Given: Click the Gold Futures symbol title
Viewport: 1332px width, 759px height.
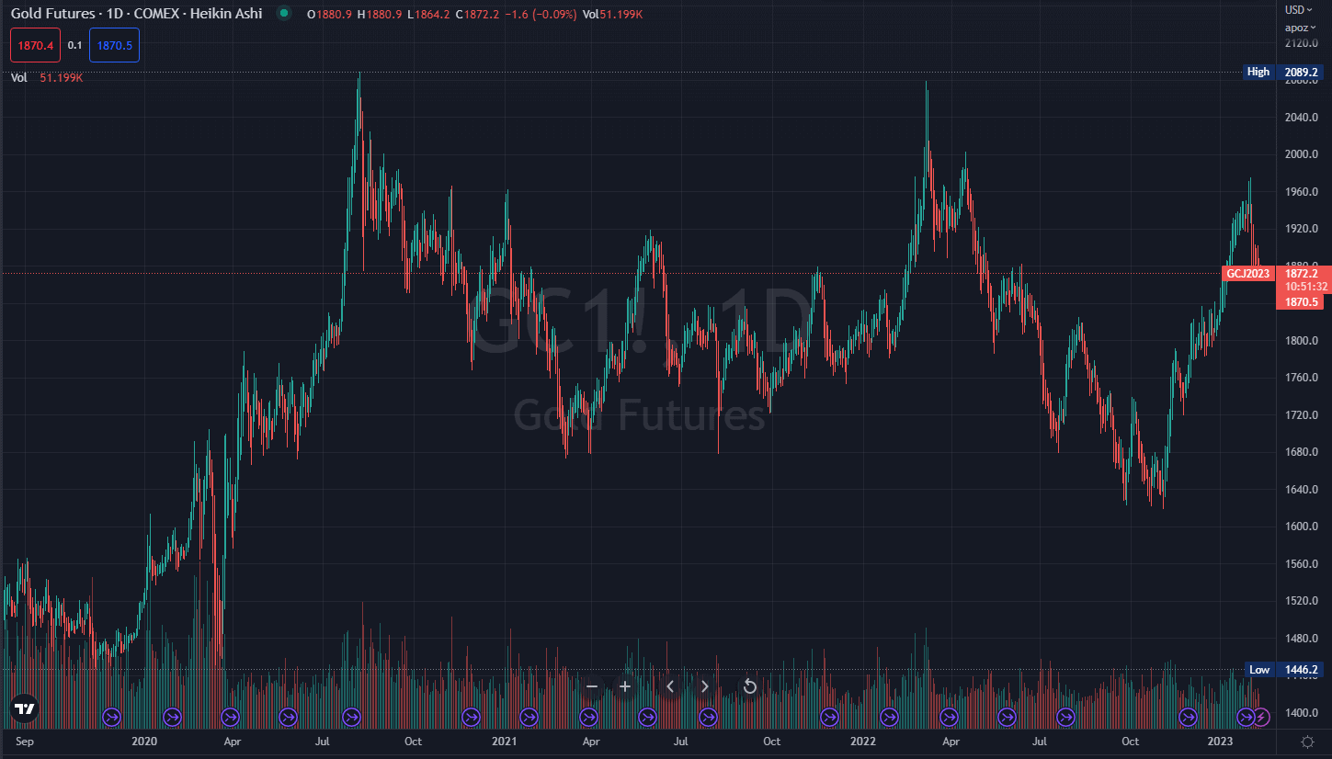Looking at the screenshot, I should (136, 14).
